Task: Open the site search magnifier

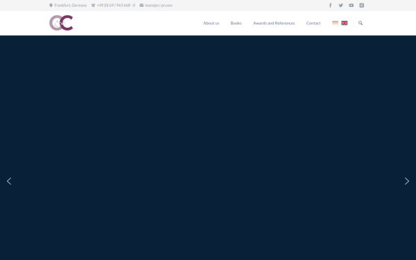Action: [x=361, y=23]
